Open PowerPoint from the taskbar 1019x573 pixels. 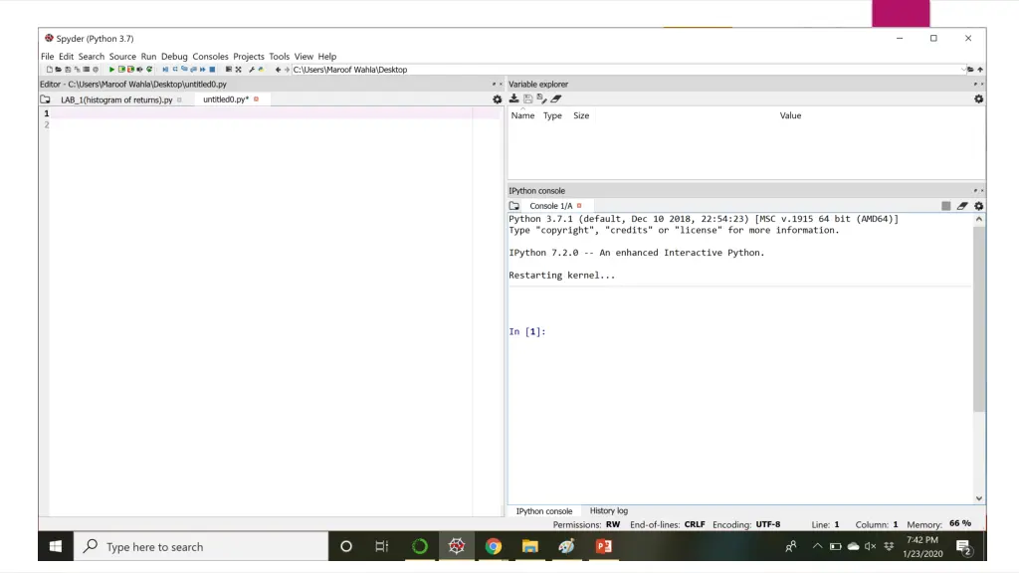coord(604,546)
